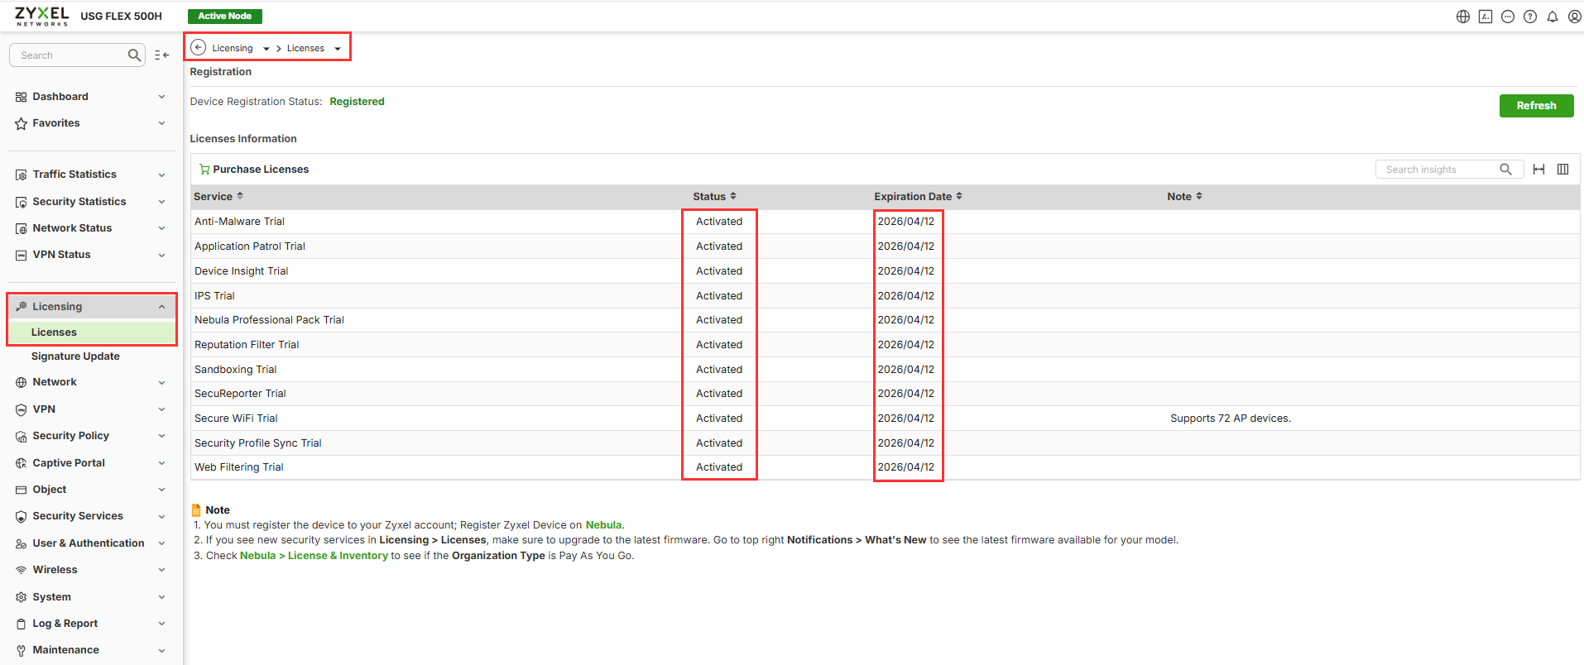Follow the Nebula link in note 1
Screen dimensions: 1584x665
[x=603, y=525]
